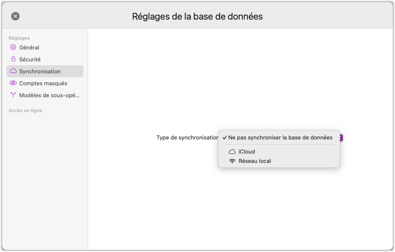Click the Synchronisation cloud icon in sidebar

[13, 71]
